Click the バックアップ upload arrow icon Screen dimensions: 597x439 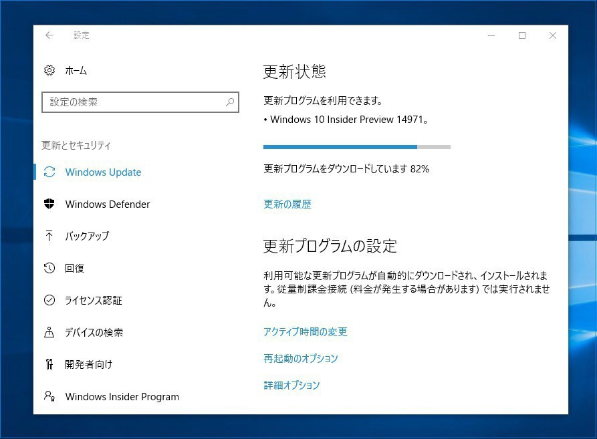click(x=49, y=236)
